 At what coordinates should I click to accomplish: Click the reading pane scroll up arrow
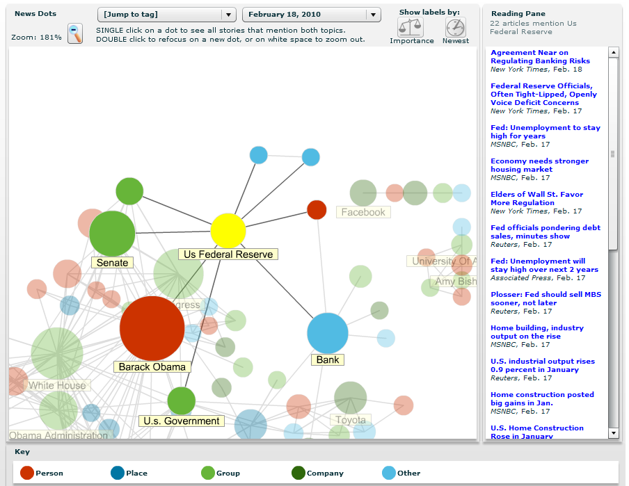click(x=613, y=52)
